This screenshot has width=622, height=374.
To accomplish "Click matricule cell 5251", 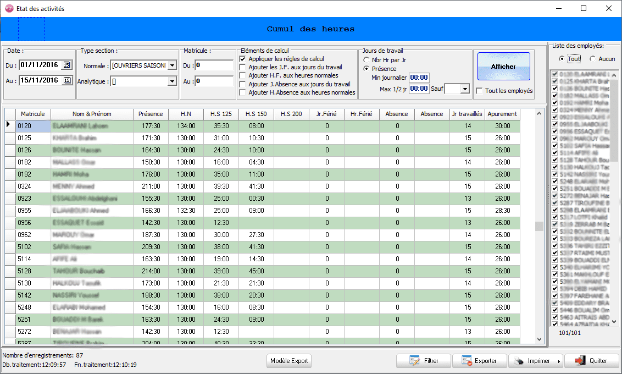I will pyautogui.click(x=33, y=319).
